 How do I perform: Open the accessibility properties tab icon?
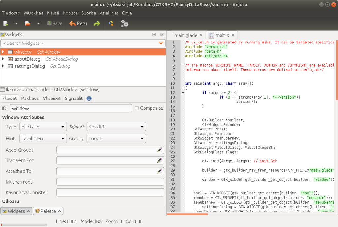89,98
